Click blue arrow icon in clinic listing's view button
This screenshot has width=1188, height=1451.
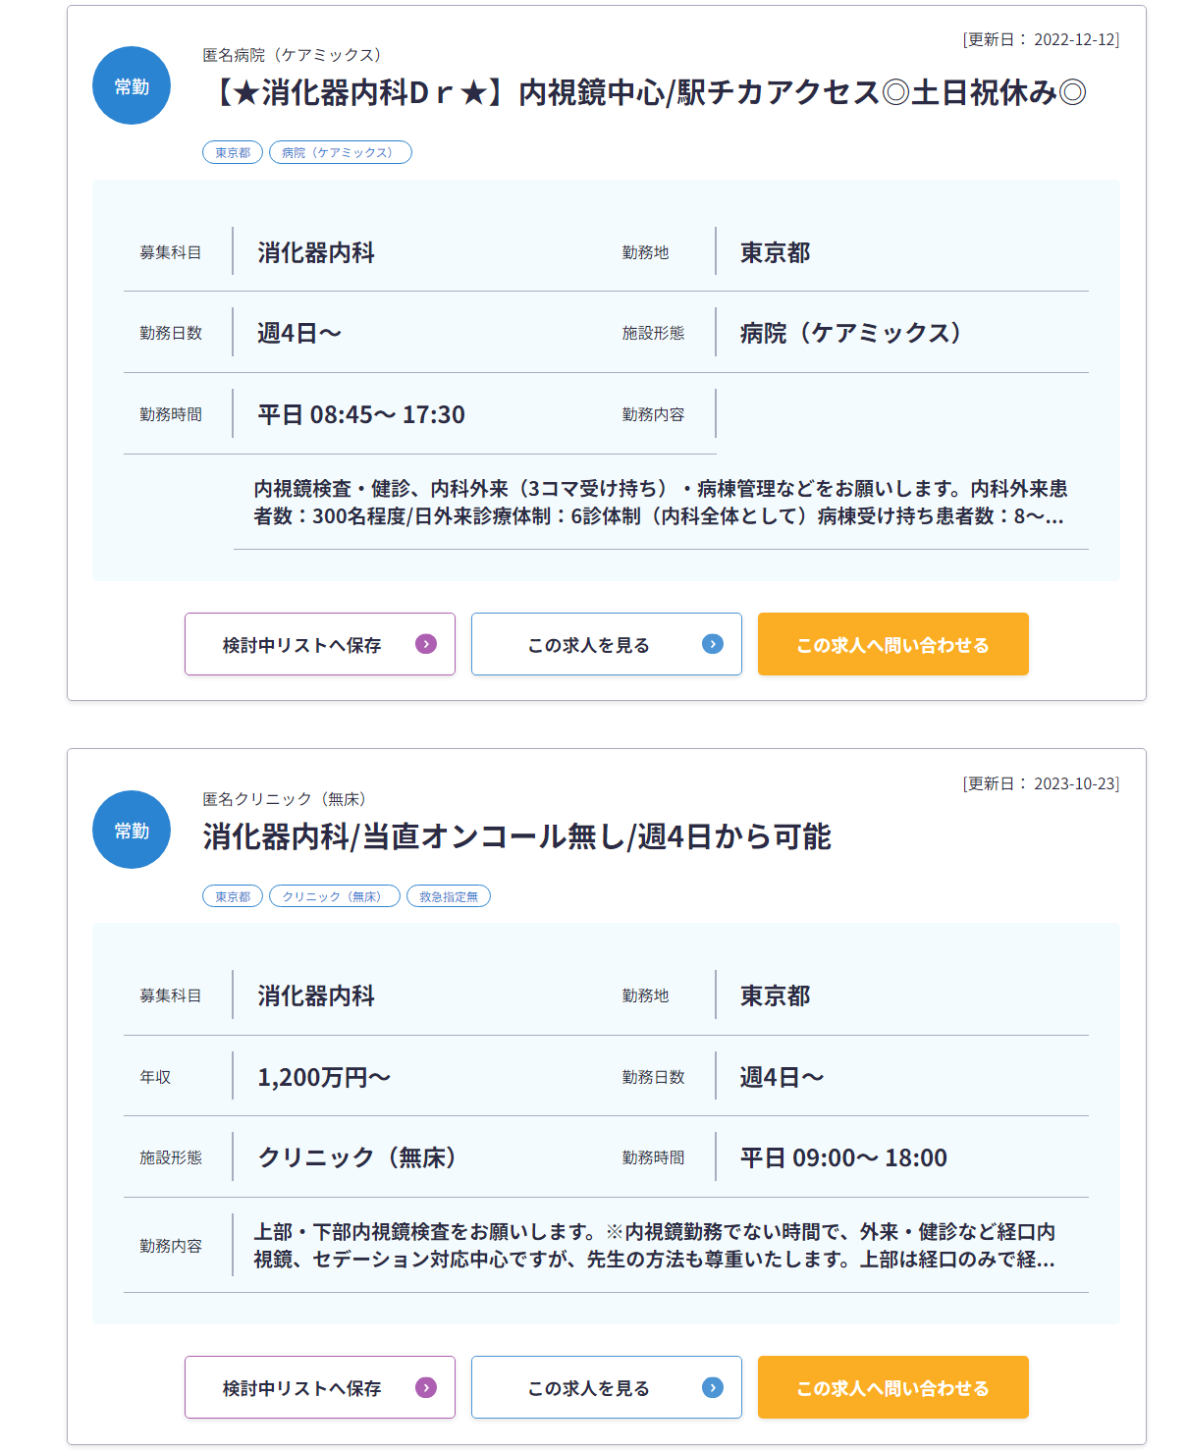[713, 1387]
